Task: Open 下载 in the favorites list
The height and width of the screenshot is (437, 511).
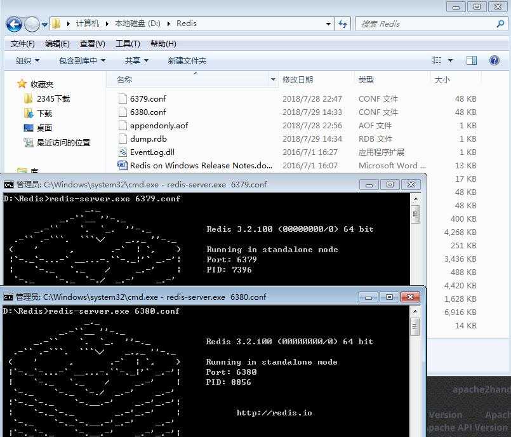Action: 44,113
